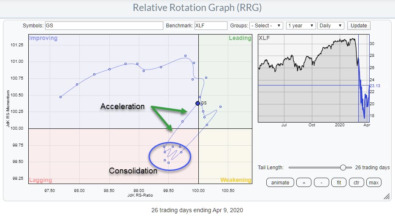Click the Tail Length slider handle
395x216 pixels.
pyautogui.click(x=343, y=168)
